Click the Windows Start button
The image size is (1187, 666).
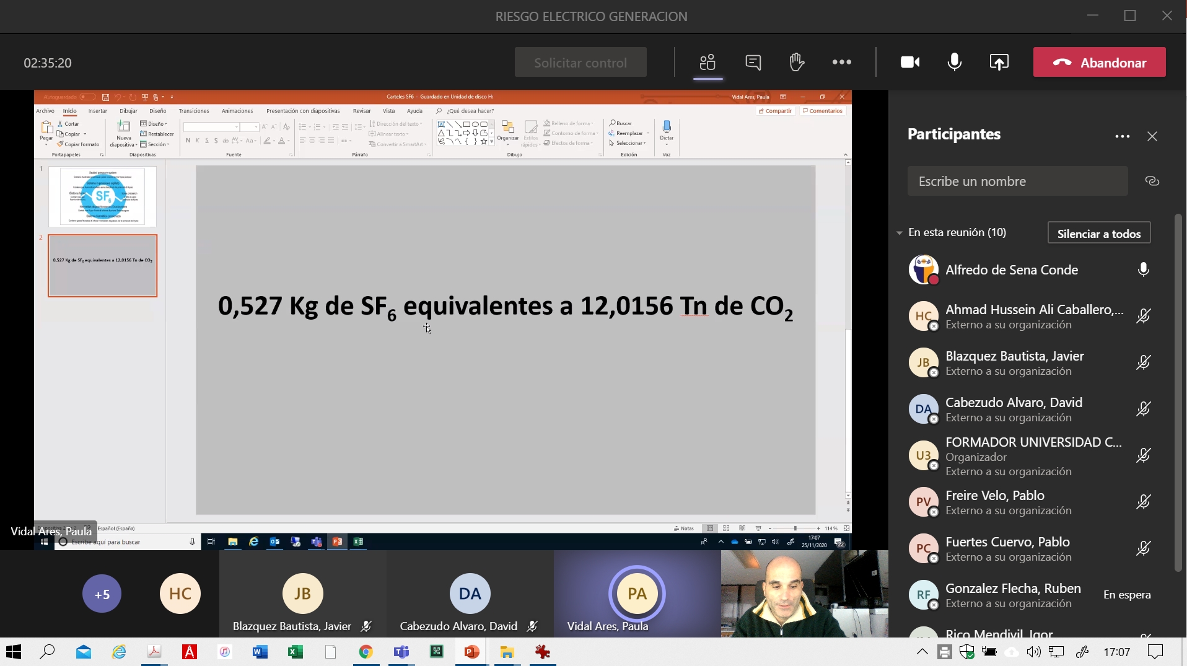coord(14,652)
